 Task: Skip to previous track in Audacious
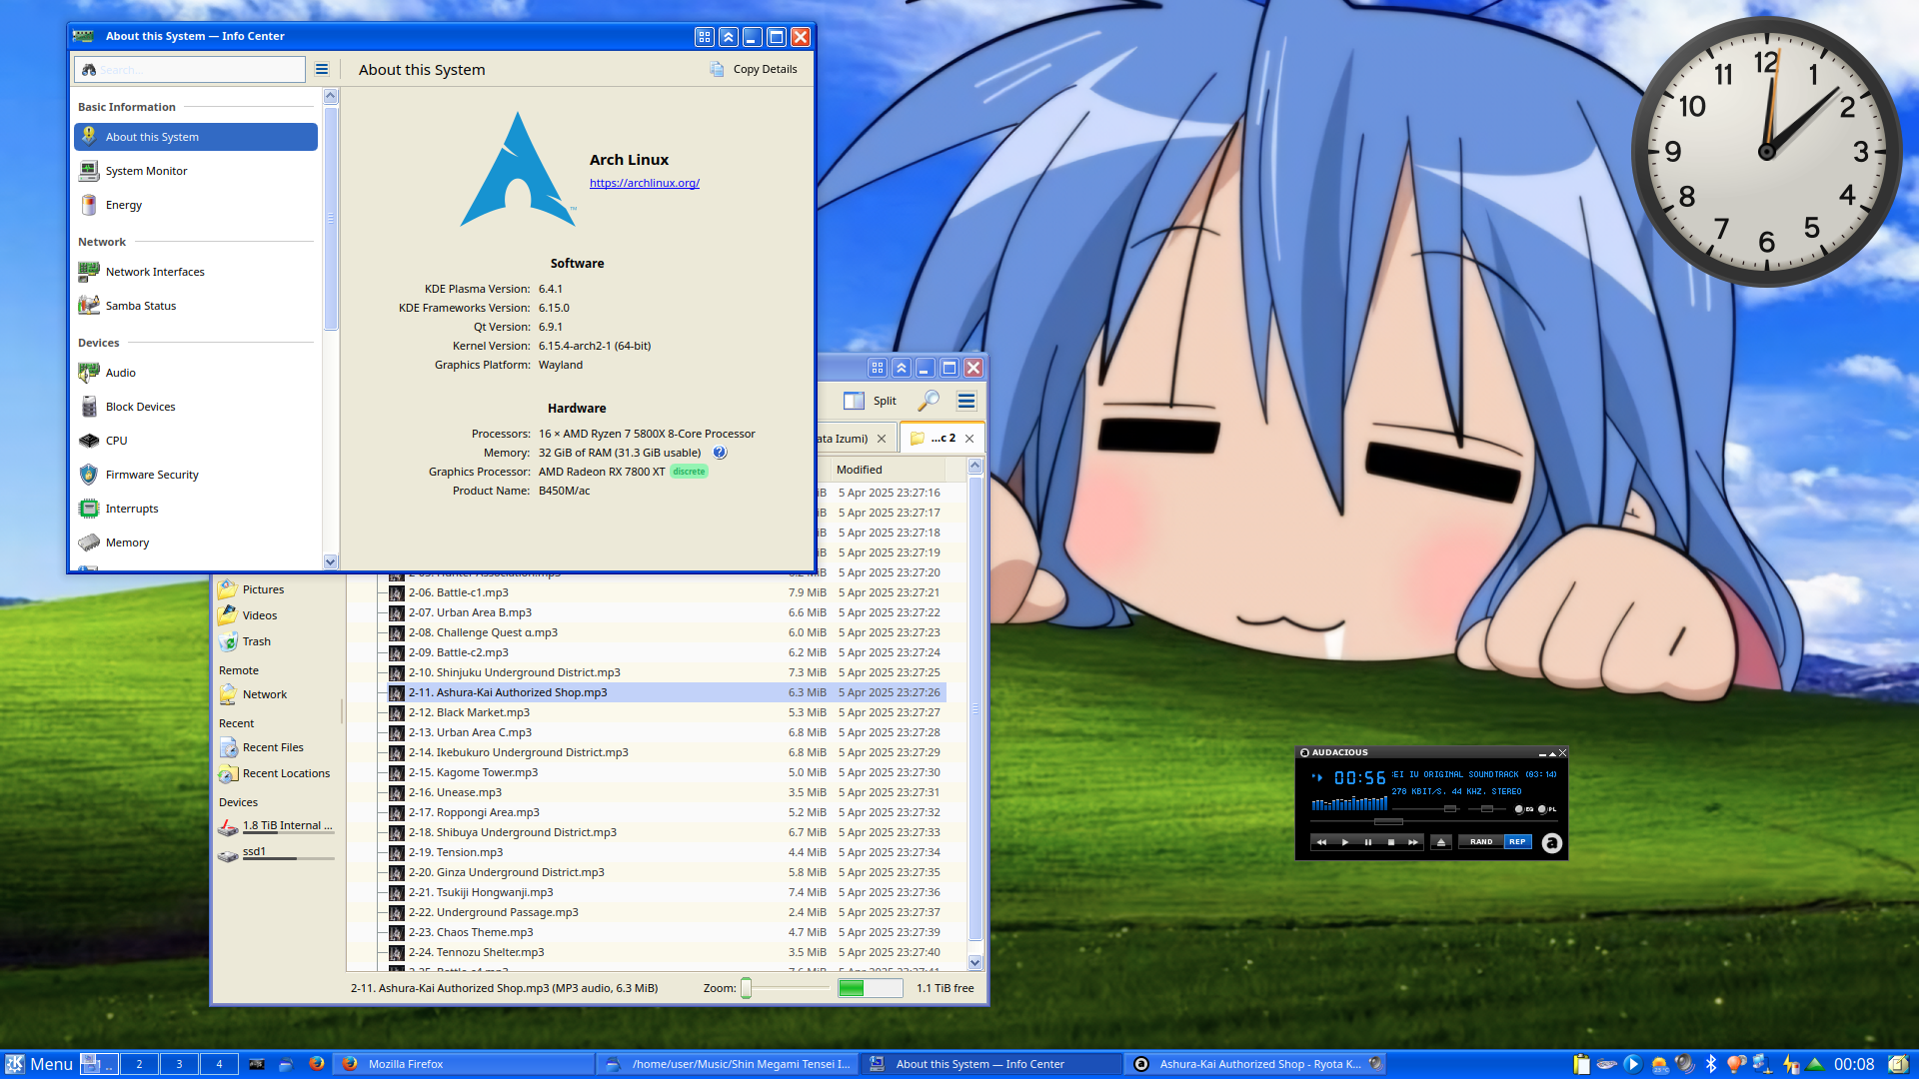pyautogui.click(x=1321, y=842)
